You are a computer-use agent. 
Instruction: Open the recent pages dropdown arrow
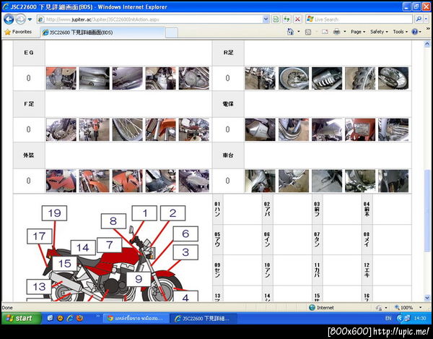point(30,20)
